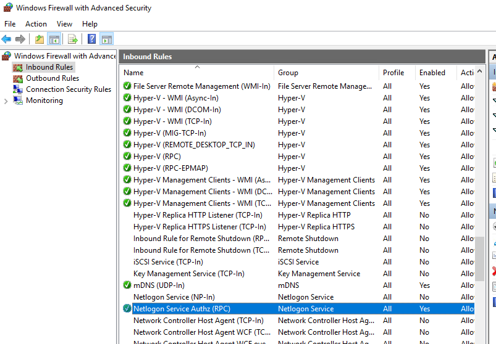
Task: Click Hyper-V Replica HTTPS group cell
Action: pyautogui.click(x=316, y=227)
